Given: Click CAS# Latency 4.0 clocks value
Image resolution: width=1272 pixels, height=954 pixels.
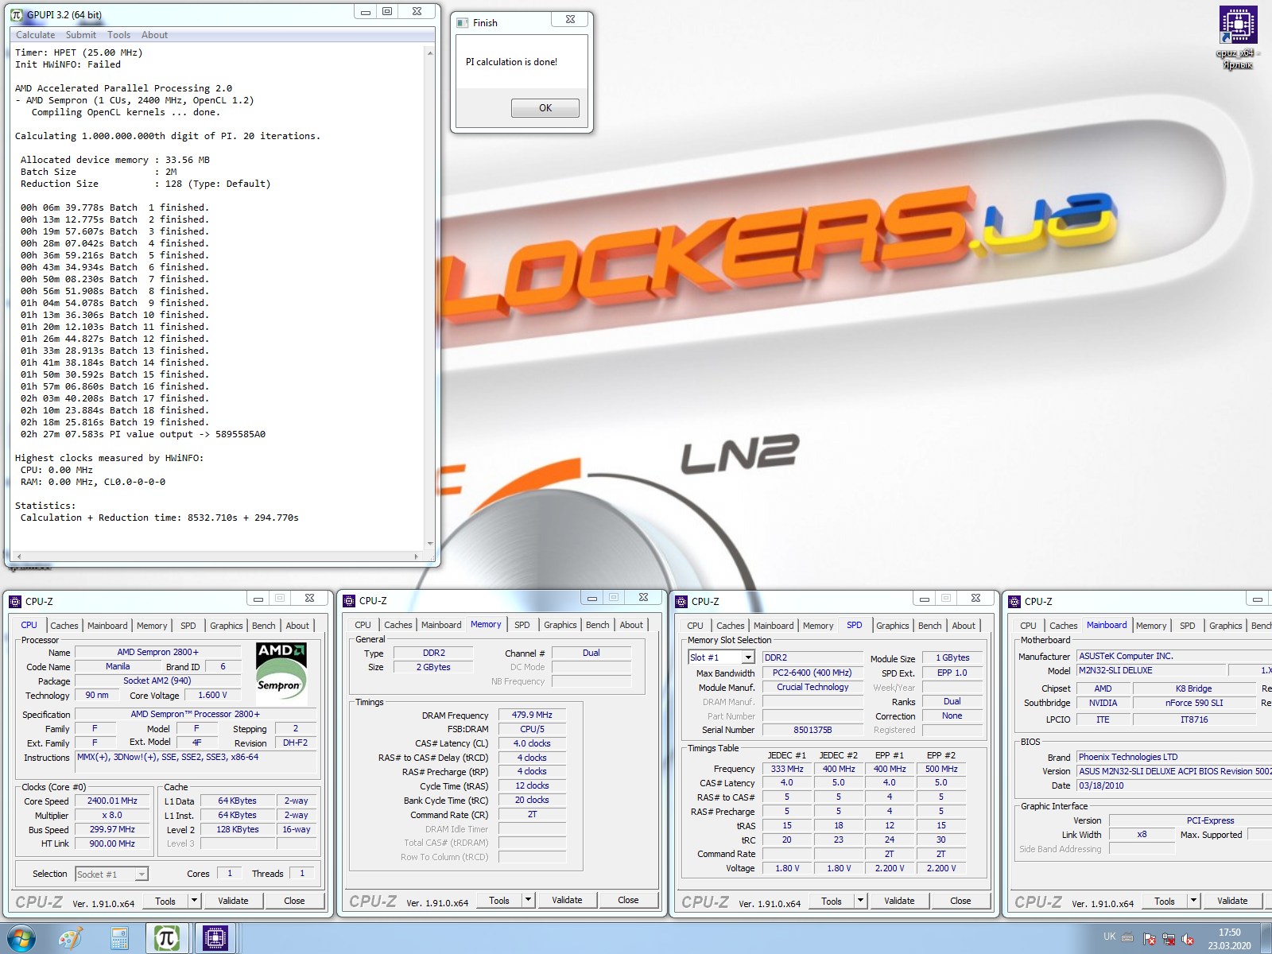Looking at the screenshot, I should [x=533, y=743].
